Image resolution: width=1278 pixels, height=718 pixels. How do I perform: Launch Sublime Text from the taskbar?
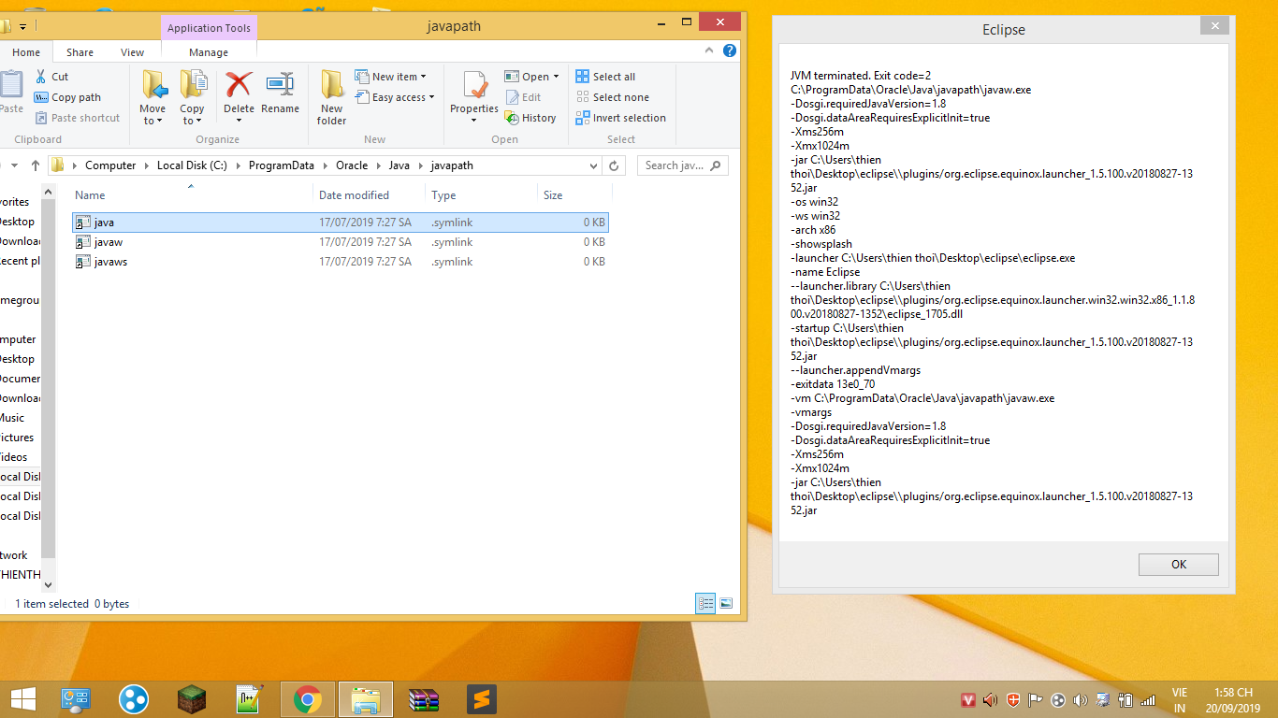click(x=482, y=699)
